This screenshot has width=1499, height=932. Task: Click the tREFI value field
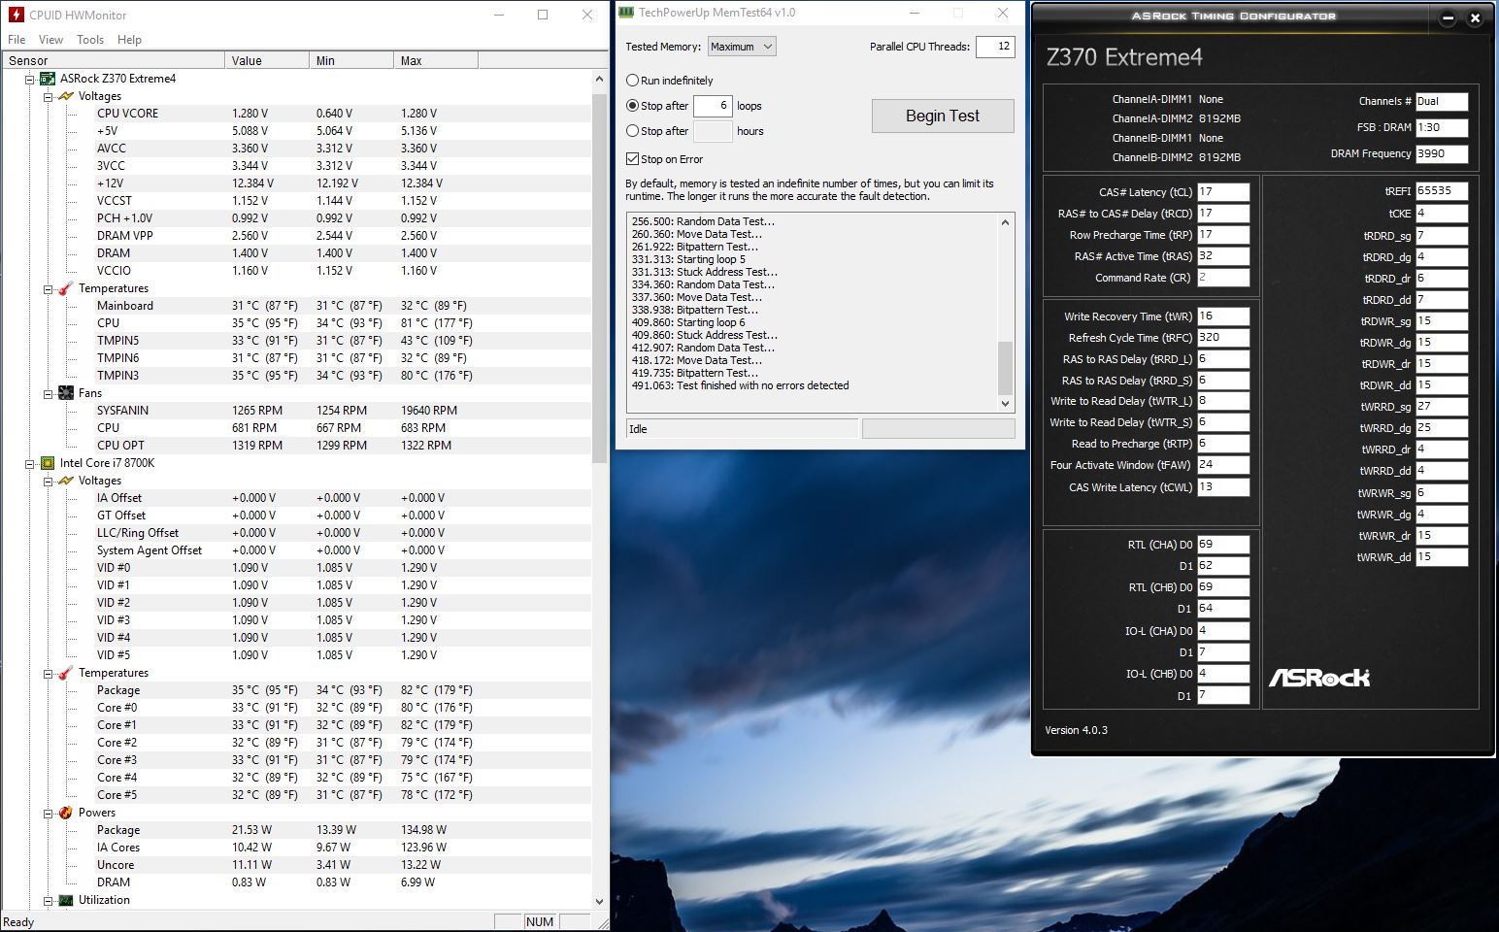pyautogui.click(x=1442, y=191)
